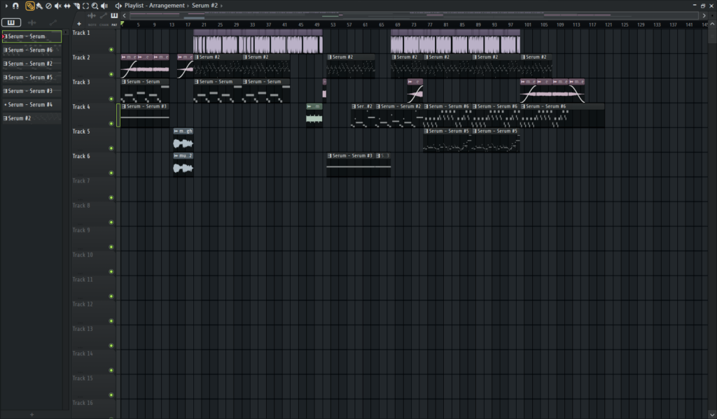
Task: Mute Track 1 using its green light
Action: coord(111,49)
